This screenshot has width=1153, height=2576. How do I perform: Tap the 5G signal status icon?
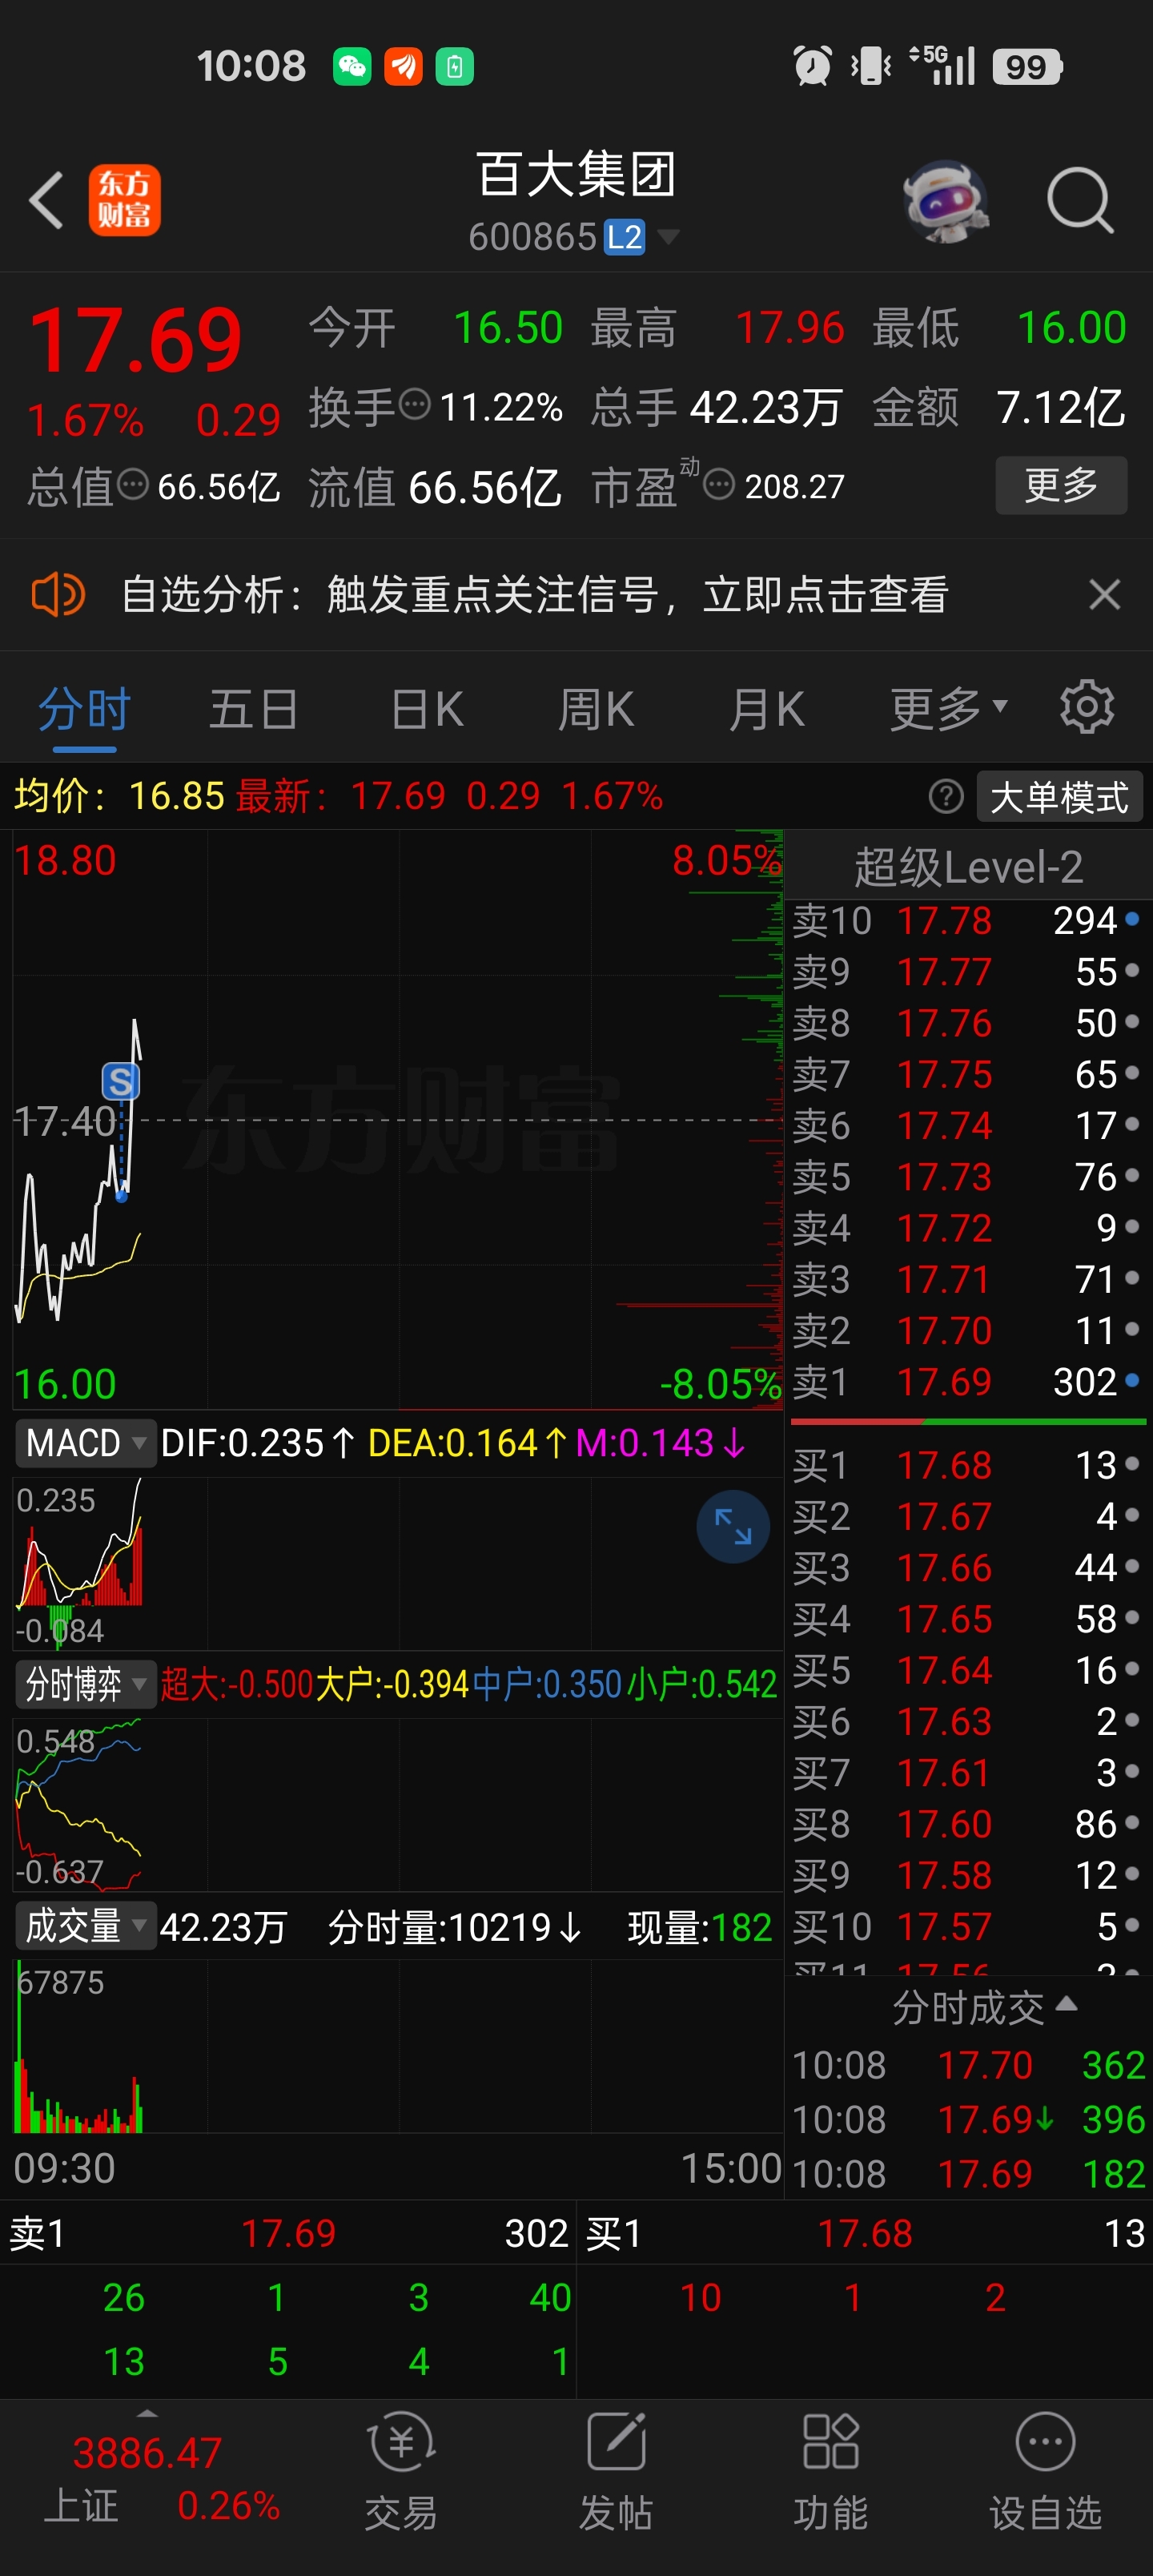click(941, 65)
